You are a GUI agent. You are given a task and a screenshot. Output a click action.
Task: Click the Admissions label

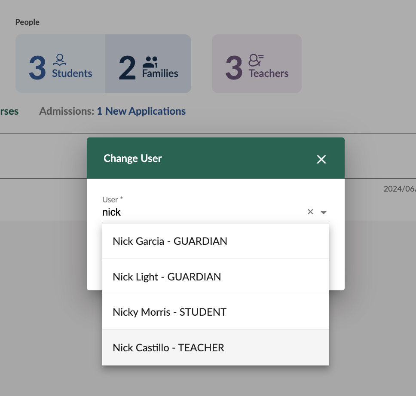point(67,111)
